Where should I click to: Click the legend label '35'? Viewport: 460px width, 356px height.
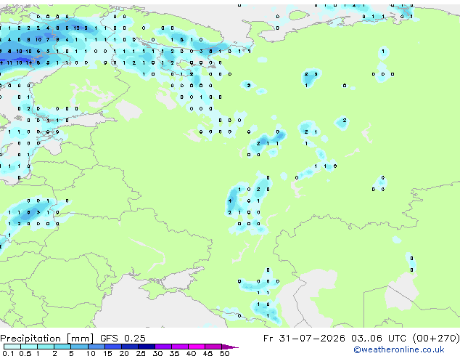click(x=174, y=353)
